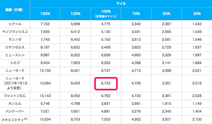Select the サンフランシスコ row label
The width and height of the screenshot is (212, 124).
pyautogui.click(x=15, y=32)
